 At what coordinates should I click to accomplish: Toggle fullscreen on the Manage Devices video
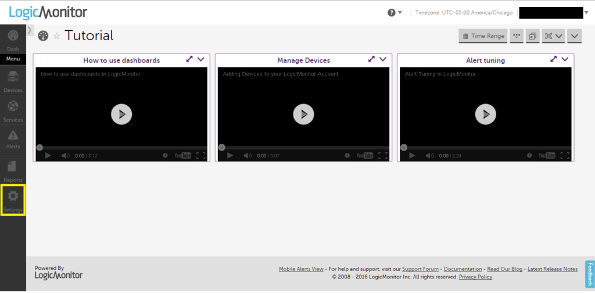383,156
